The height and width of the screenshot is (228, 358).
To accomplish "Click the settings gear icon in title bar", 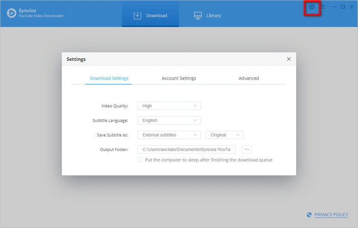I will tap(311, 7).
